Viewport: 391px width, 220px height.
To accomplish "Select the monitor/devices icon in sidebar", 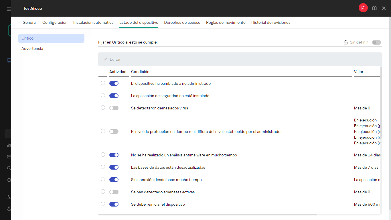I will click(x=9, y=60).
